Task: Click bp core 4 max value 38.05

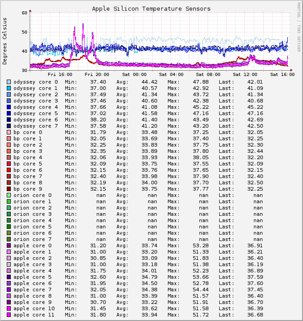Action: tap(201, 158)
